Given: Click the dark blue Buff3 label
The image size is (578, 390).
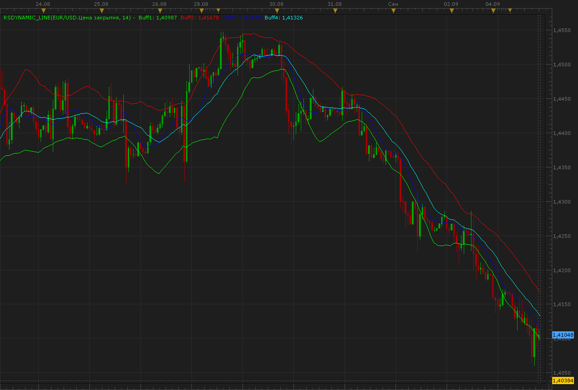Looking at the screenshot, I should [242, 18].
